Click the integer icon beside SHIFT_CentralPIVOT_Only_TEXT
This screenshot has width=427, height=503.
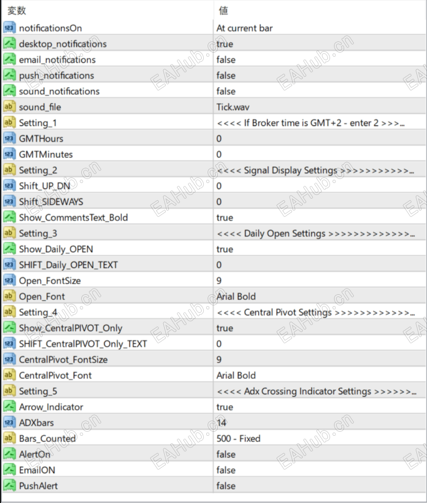point(9,344)
